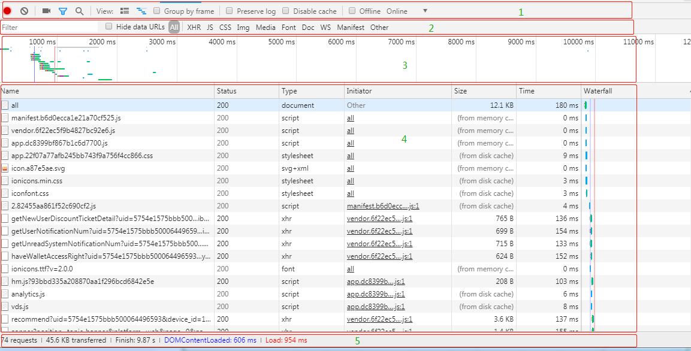The height and width of the screenshot is (351, 691).
Task: Enable Group by frame checkbox
Action: (156, 11)
